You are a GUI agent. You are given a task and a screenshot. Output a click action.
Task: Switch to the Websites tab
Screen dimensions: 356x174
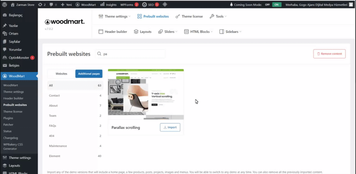pyautogui.click(x=61, y=74)
